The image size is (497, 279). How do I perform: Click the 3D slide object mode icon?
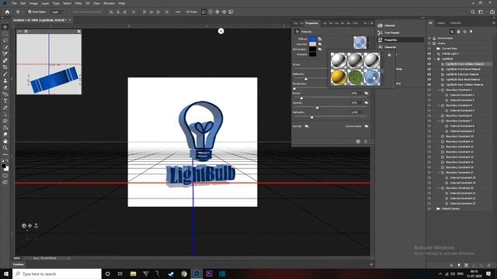coord(224,12)
